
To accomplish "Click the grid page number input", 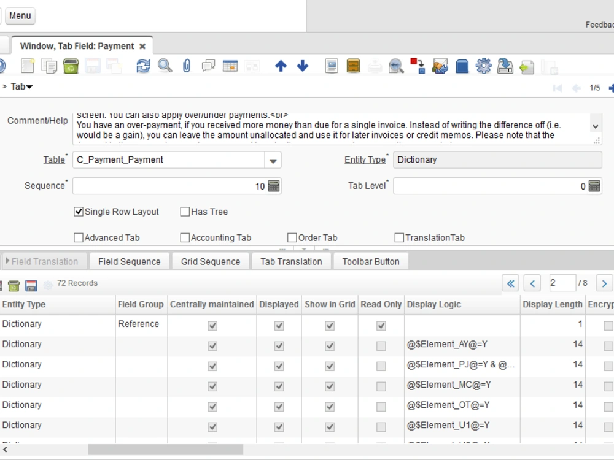I will point(562,283).
